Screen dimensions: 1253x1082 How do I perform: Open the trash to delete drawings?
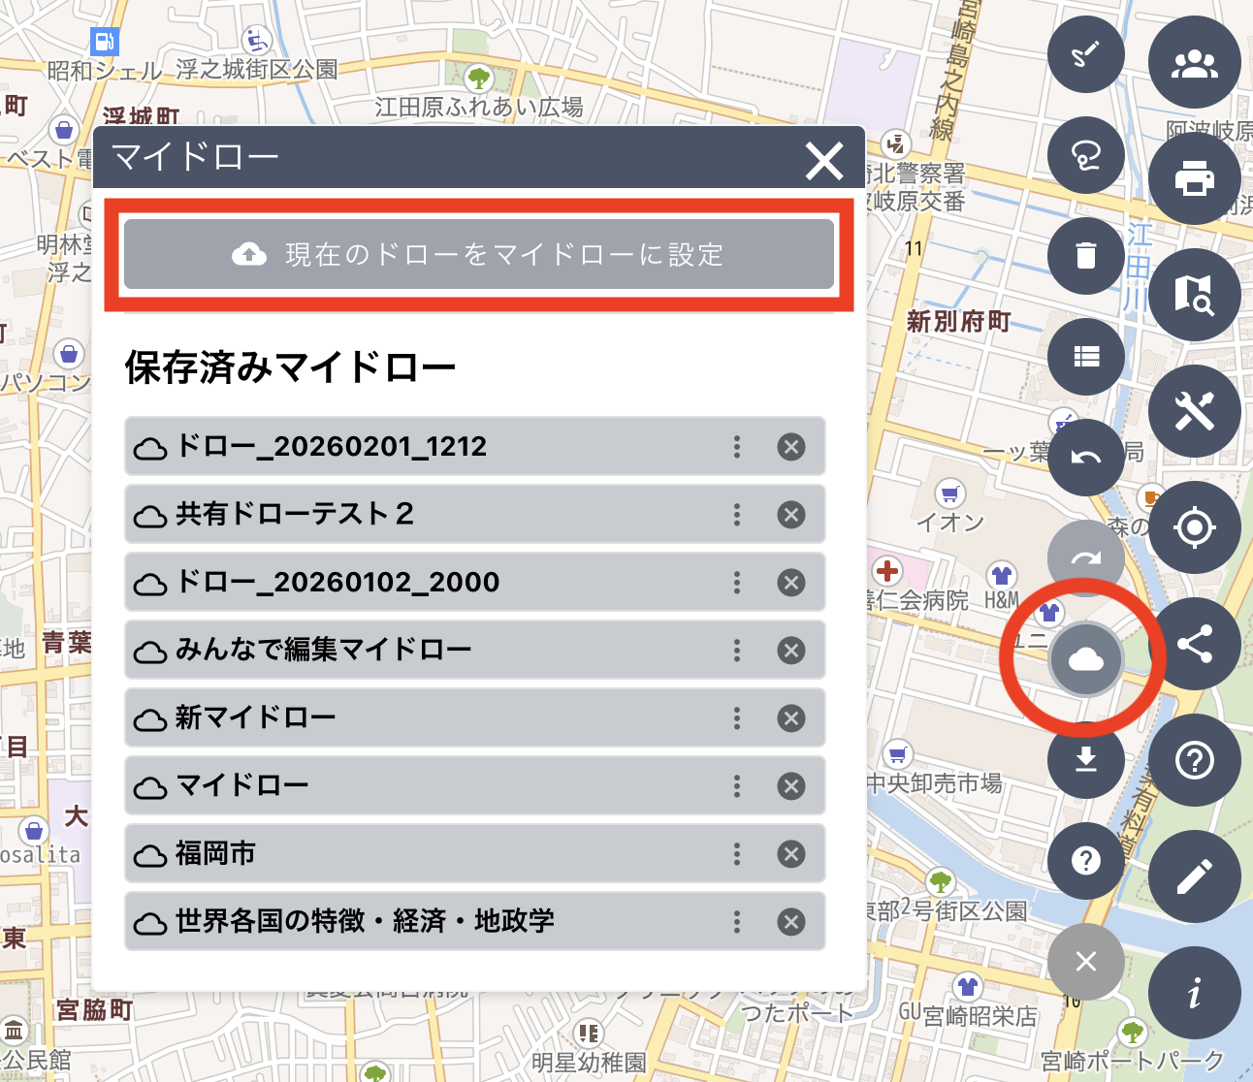coord(1085,256)
